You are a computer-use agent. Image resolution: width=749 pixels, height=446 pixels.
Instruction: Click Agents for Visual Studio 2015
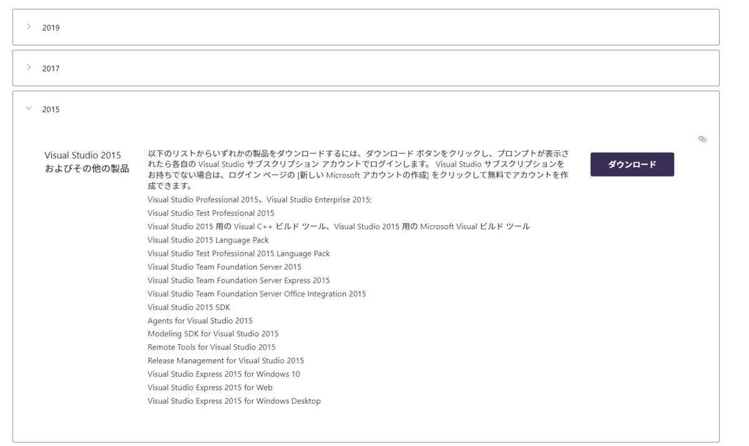pos(200,321)
